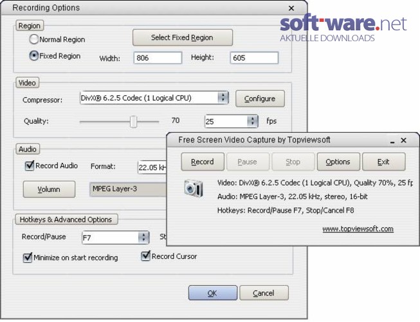420x322 pixels.
Task: Select the Normal Region radio button
Action: [x=33, y=39]
